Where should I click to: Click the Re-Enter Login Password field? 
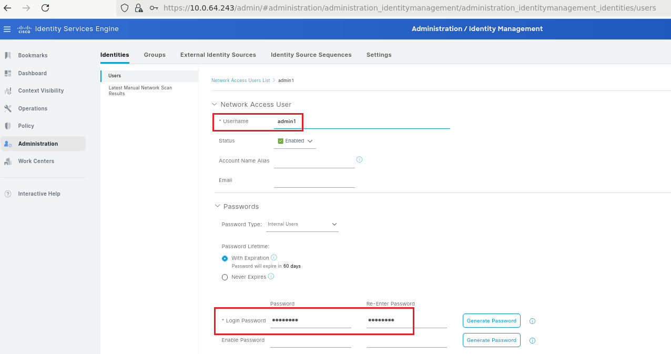[x=406, y=321]
